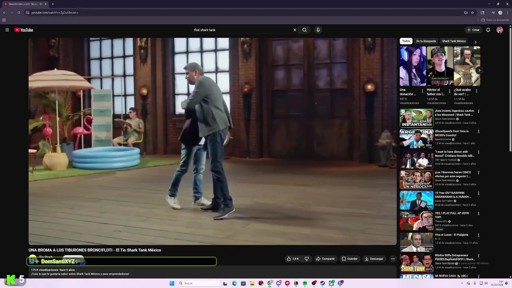Open the more actions ellipsis under video
The width and height of the screenshot is (512, 288).
coord(393,259)
